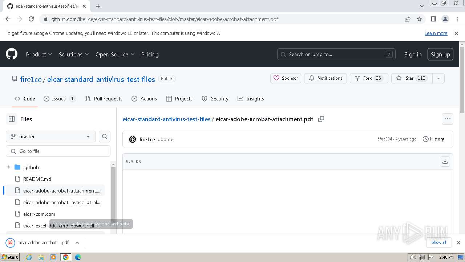Select eicar-adobe-acrobat-attachment file in tree
Screen dimensions: 465x262
[55, 191]
